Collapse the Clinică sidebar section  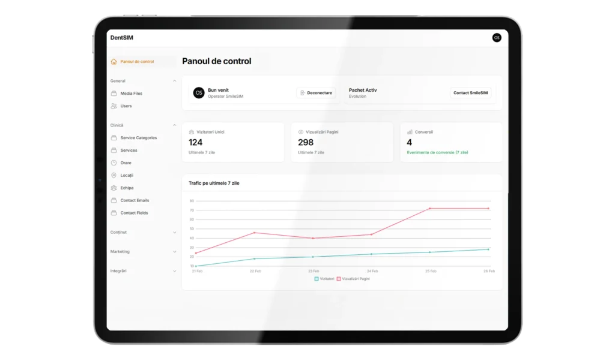click(175, 125)
